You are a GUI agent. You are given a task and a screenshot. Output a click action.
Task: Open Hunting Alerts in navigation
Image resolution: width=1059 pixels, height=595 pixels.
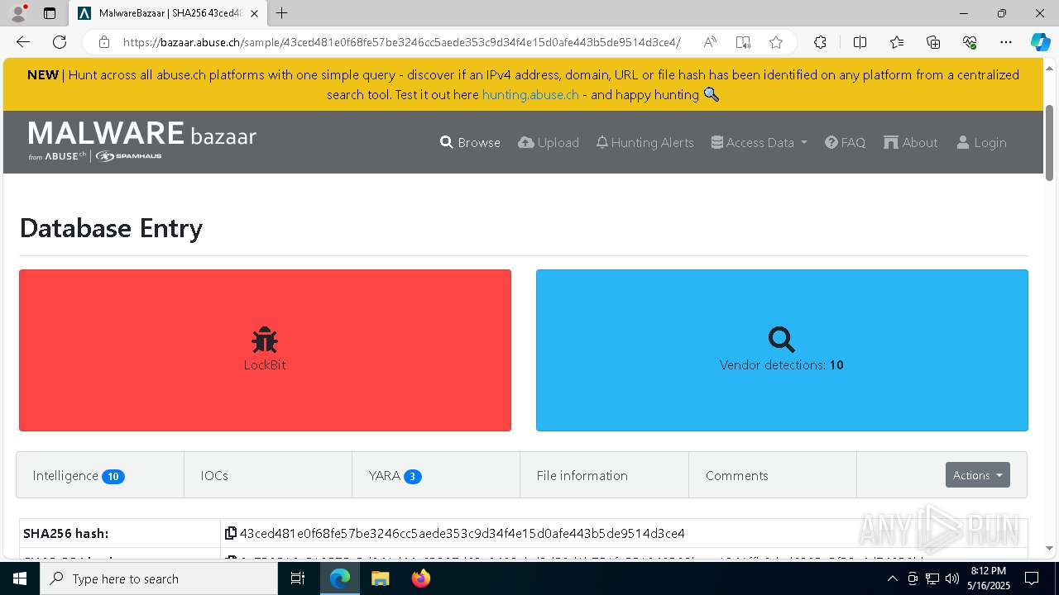click(x=645, y=142)
